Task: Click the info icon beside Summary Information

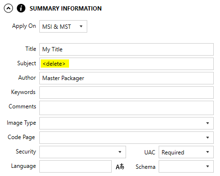Action: coord(21,8)
